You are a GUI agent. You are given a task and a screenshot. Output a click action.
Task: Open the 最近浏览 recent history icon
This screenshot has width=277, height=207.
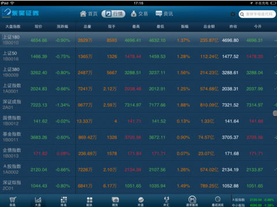218,201
